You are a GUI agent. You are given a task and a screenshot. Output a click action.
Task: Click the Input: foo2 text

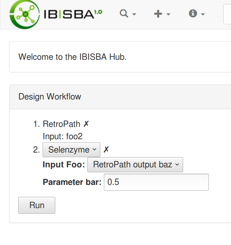click(x=63, y=136)
